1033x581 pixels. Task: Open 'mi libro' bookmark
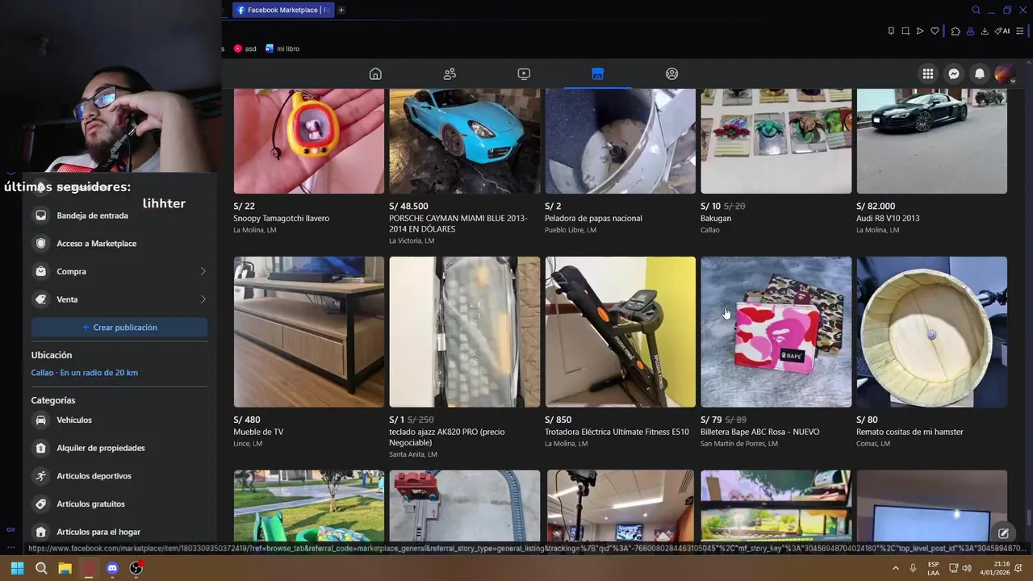coord(282,48)
